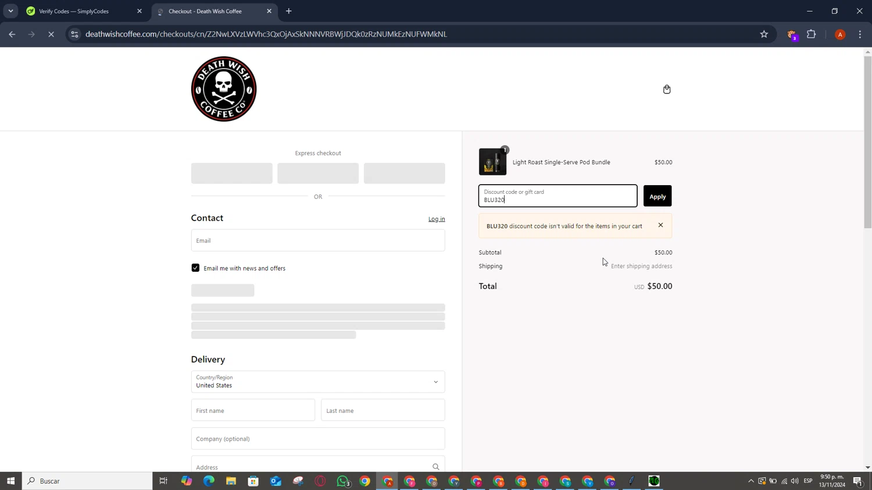Expand the Country/Region dropdown
Image resolution: width=872 pixels, height=490 pixels.
(318, 381)
